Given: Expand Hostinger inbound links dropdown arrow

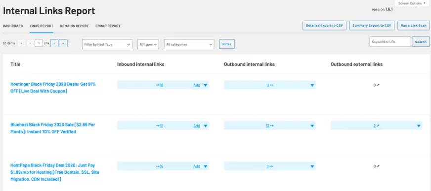Looking at the screenshot, I should [205, 85].
